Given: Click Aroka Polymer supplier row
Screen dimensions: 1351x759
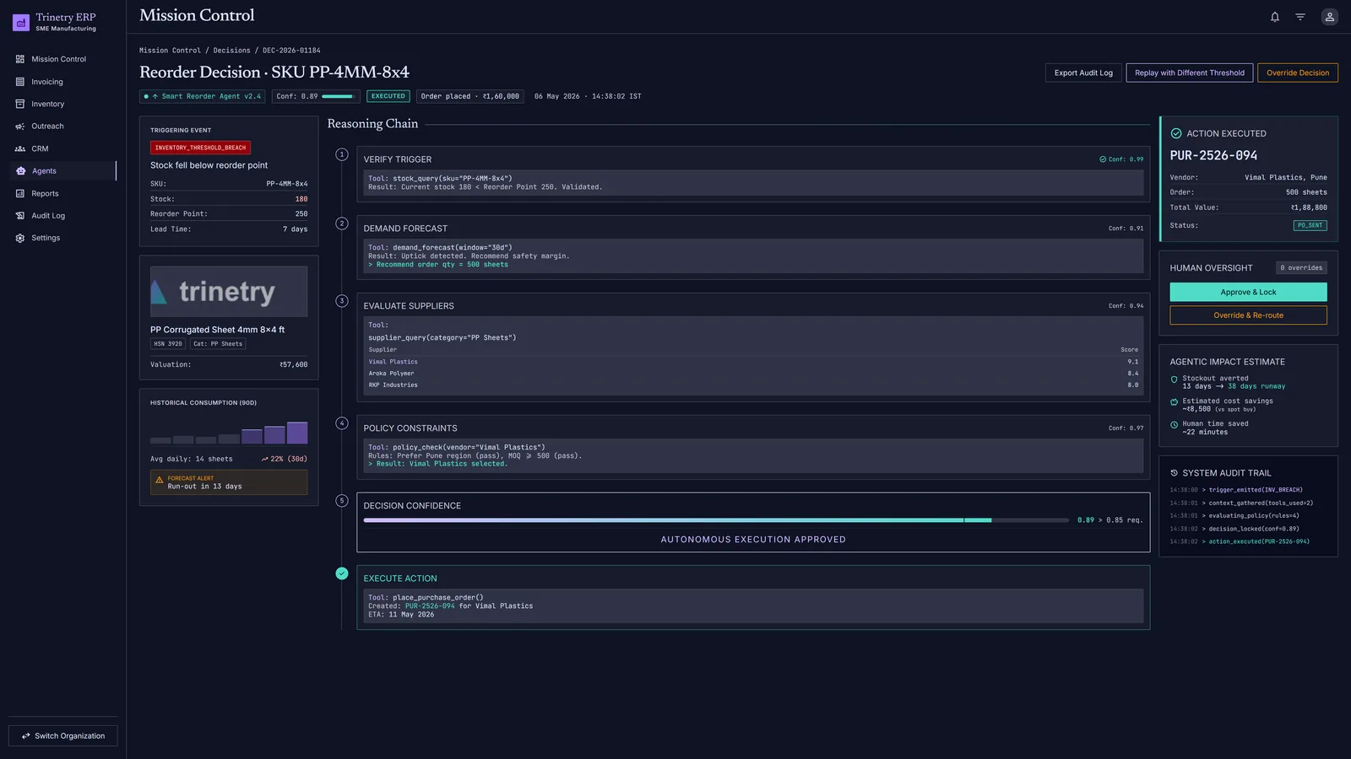Looking at the screenshot, I should click(x=753, y=374).
